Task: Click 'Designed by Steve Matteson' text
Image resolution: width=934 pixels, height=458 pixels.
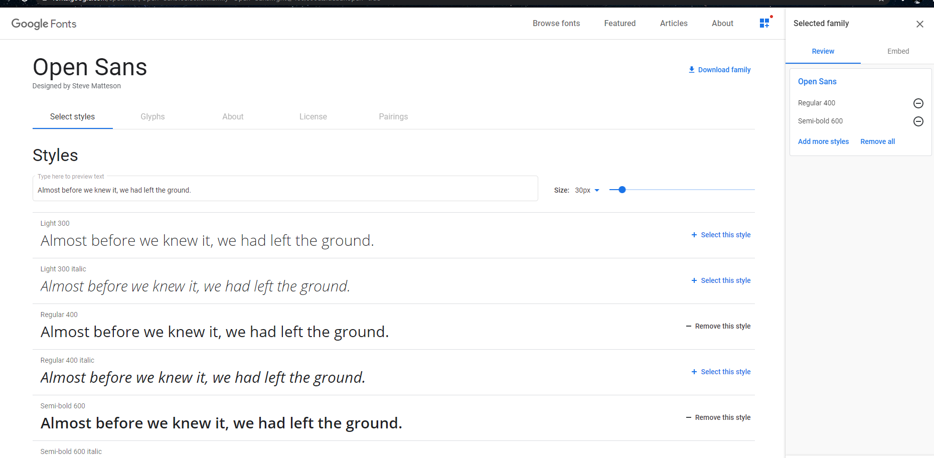Action: 77,86
